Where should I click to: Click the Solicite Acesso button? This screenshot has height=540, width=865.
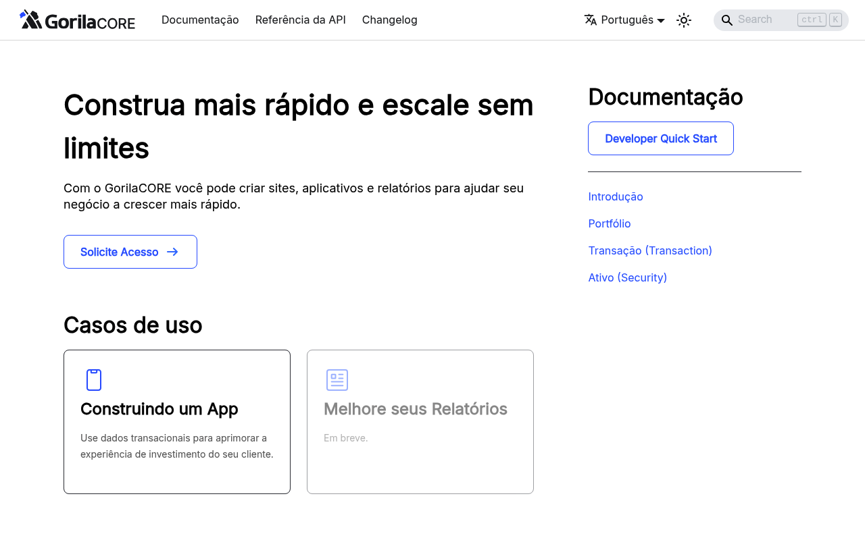pyautogui.click(x=130, y=252)
